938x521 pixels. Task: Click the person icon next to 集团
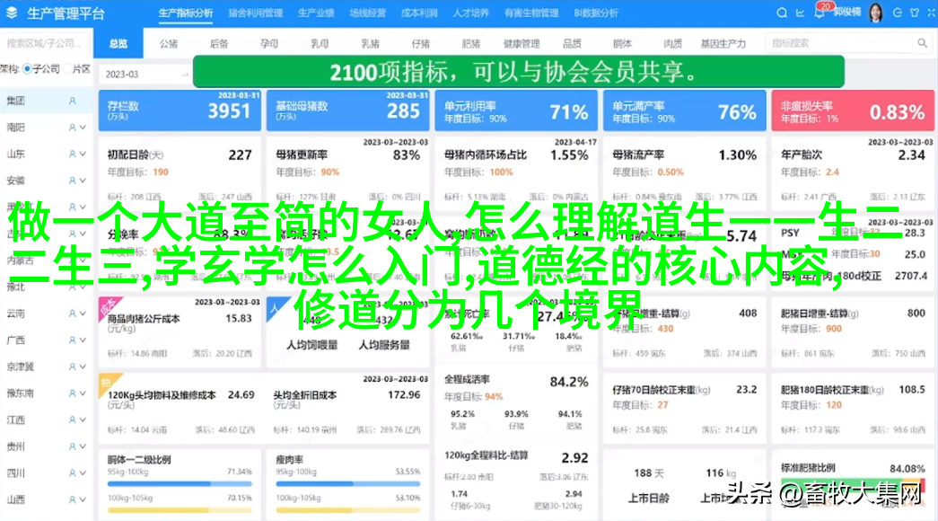[x=73, y=102]
